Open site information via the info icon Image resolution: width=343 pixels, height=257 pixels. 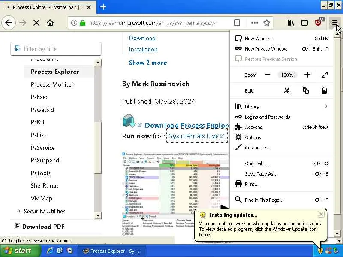pos(74,23)
